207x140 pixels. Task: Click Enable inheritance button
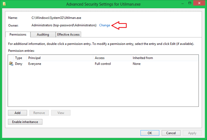[x=25, y=122]
